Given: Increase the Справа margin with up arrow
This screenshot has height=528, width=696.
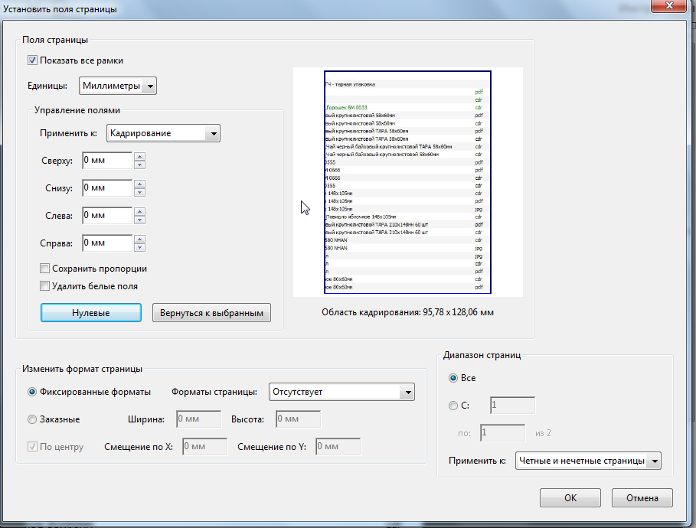Looking at the screenshot, I should click(140, 239).
